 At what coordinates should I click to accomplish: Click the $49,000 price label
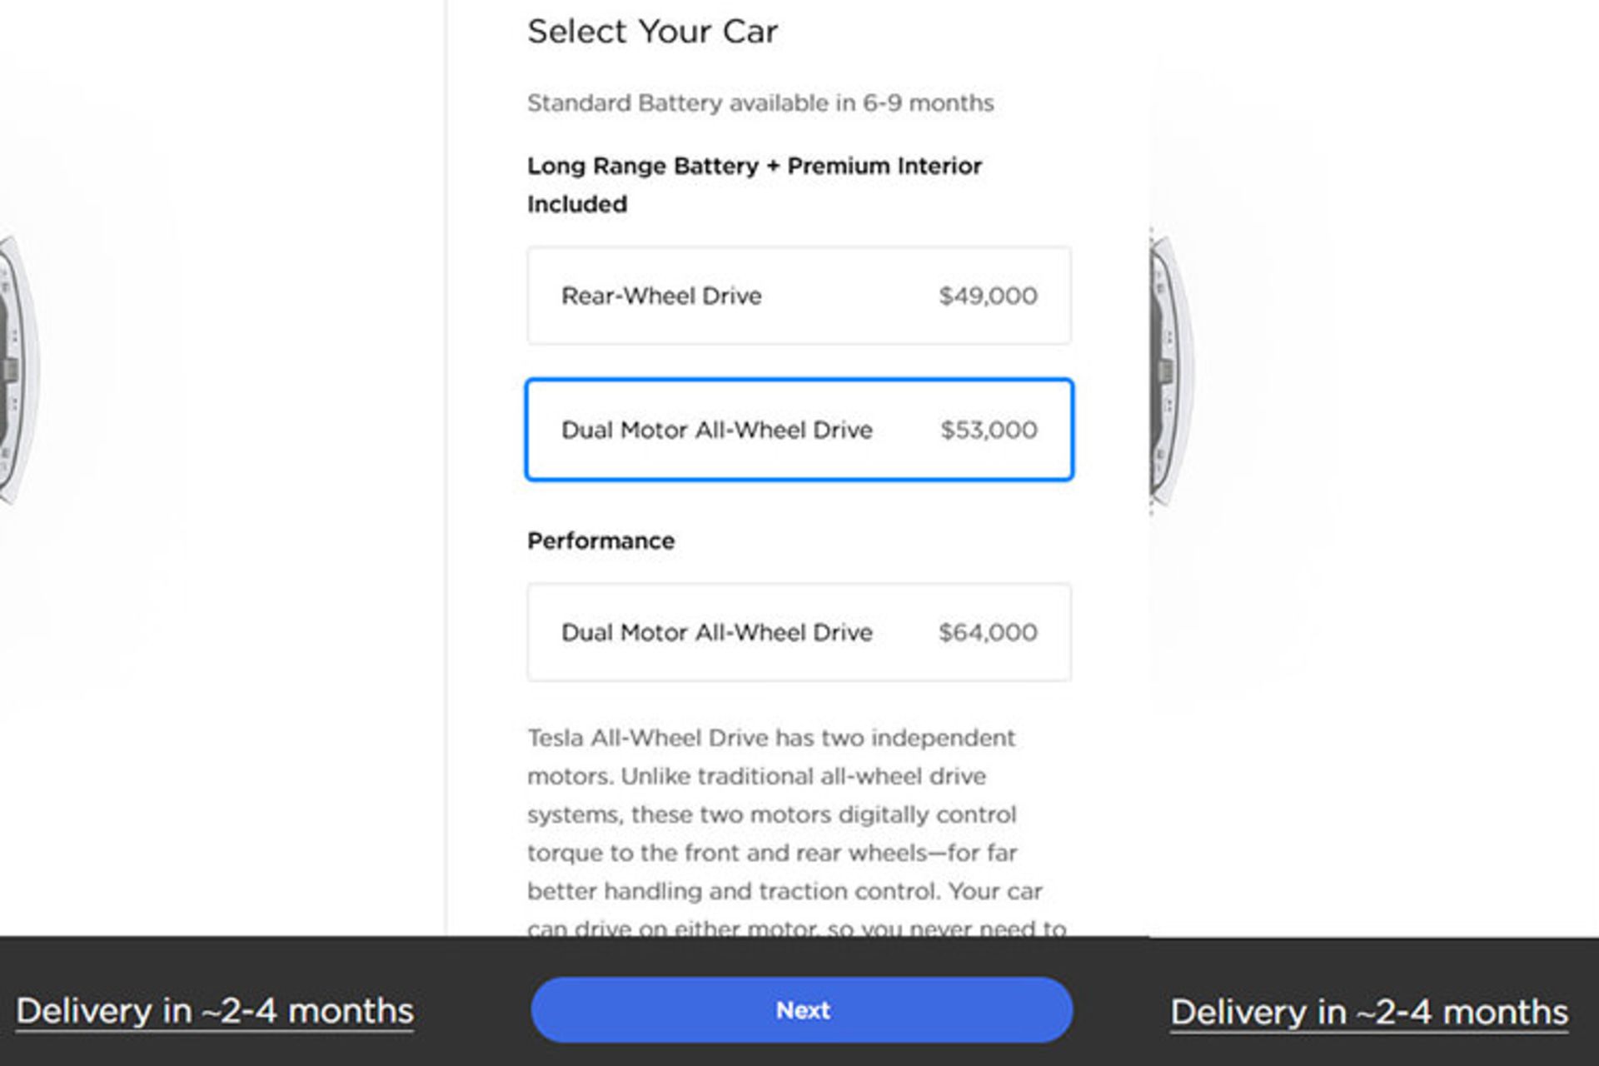(x=988, y=295)
